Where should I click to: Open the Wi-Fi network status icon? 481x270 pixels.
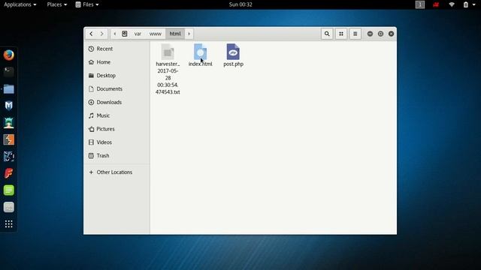coord(452,4)
